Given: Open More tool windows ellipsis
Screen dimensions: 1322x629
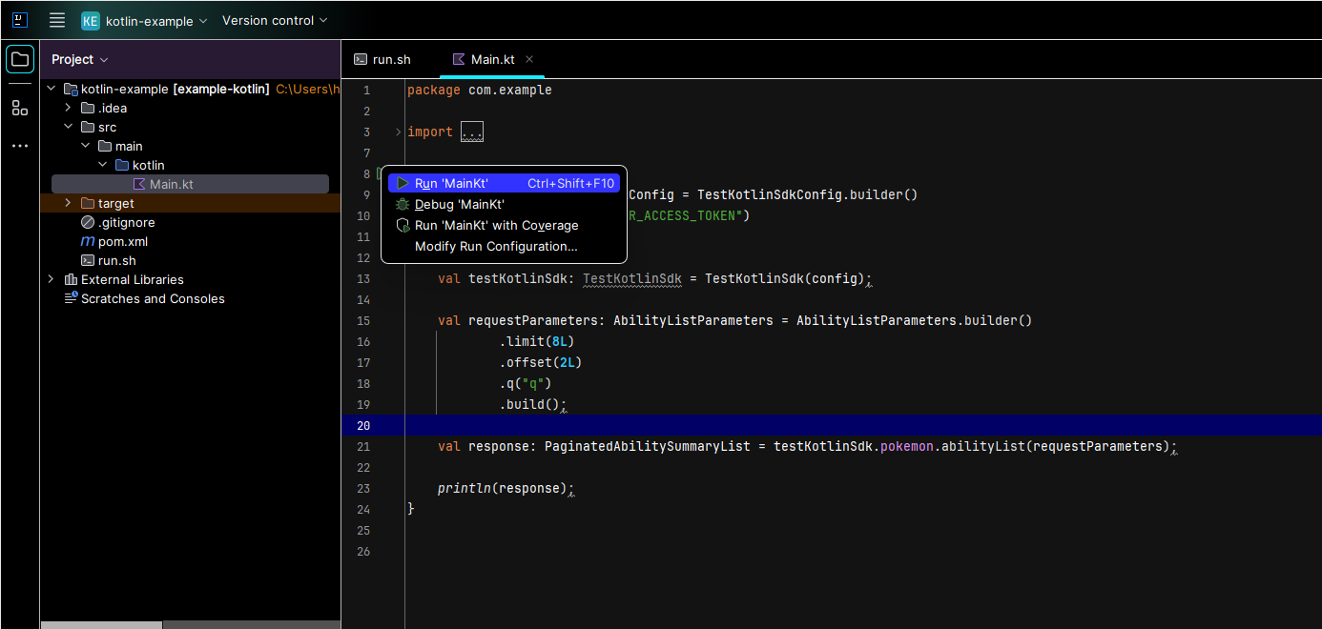Looking at the screenshot, I should pyautogui.click(x=20, y=146).
